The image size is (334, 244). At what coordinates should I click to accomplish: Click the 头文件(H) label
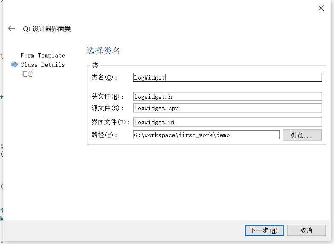point(107,97)
